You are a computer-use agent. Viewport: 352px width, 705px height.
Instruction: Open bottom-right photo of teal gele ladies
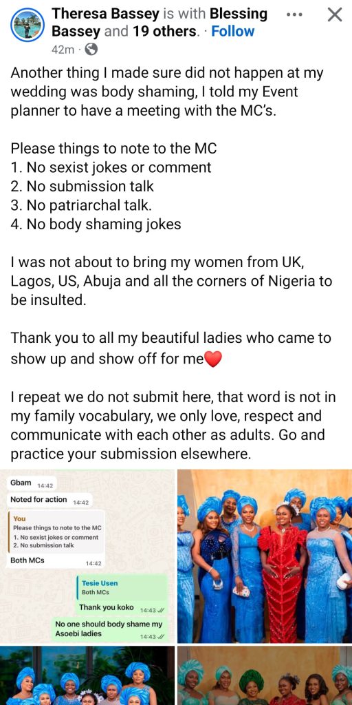tap(265, 676)
